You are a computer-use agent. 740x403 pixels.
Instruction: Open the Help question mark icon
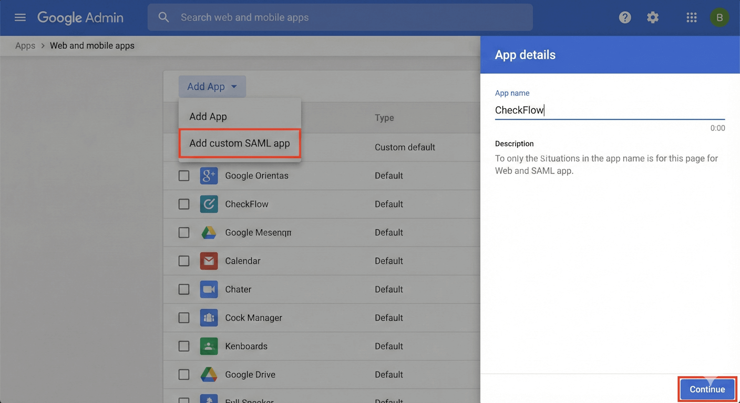[x=625, y=17]
